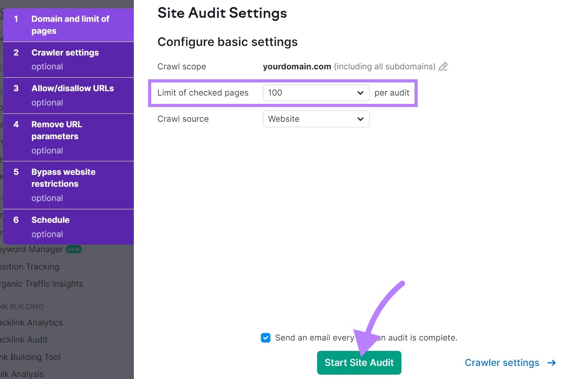Open the Backlink Audit tool

tap(24, 339)
